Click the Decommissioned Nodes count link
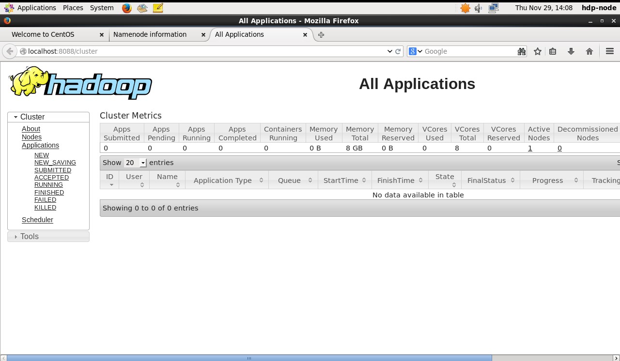 559,148
